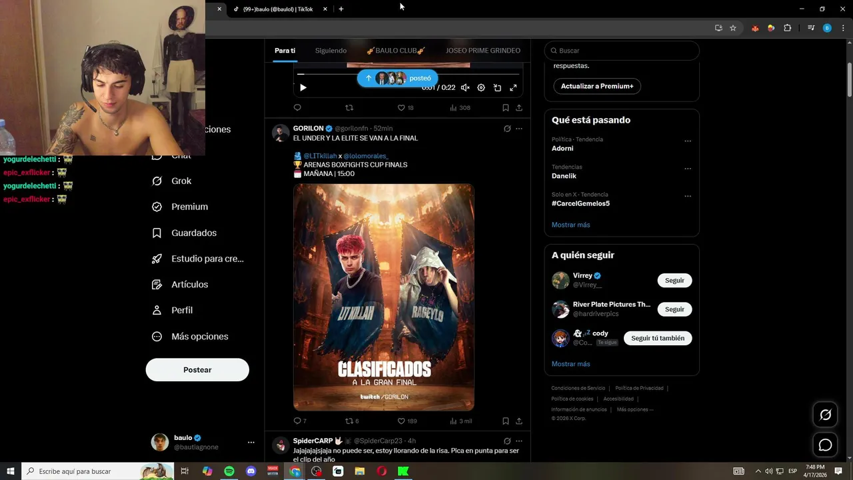This screenshot has height=480, width=853.
Task: Like the top video post with 18 likes
Action: (406, 107)
